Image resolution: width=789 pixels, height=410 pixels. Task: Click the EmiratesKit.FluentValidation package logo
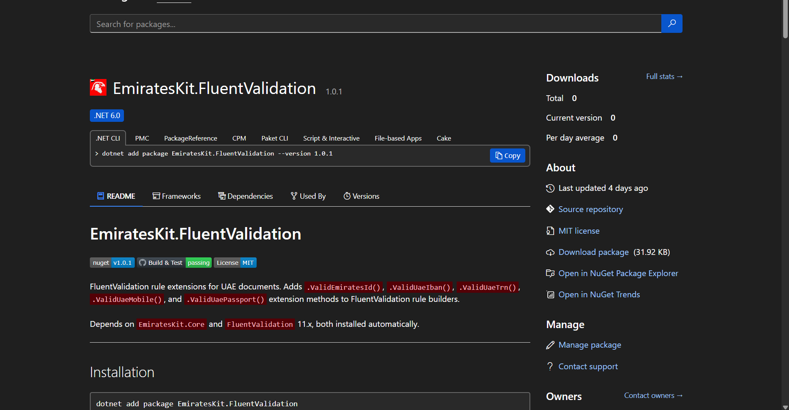pyautogui.click(x=98, y=88)
